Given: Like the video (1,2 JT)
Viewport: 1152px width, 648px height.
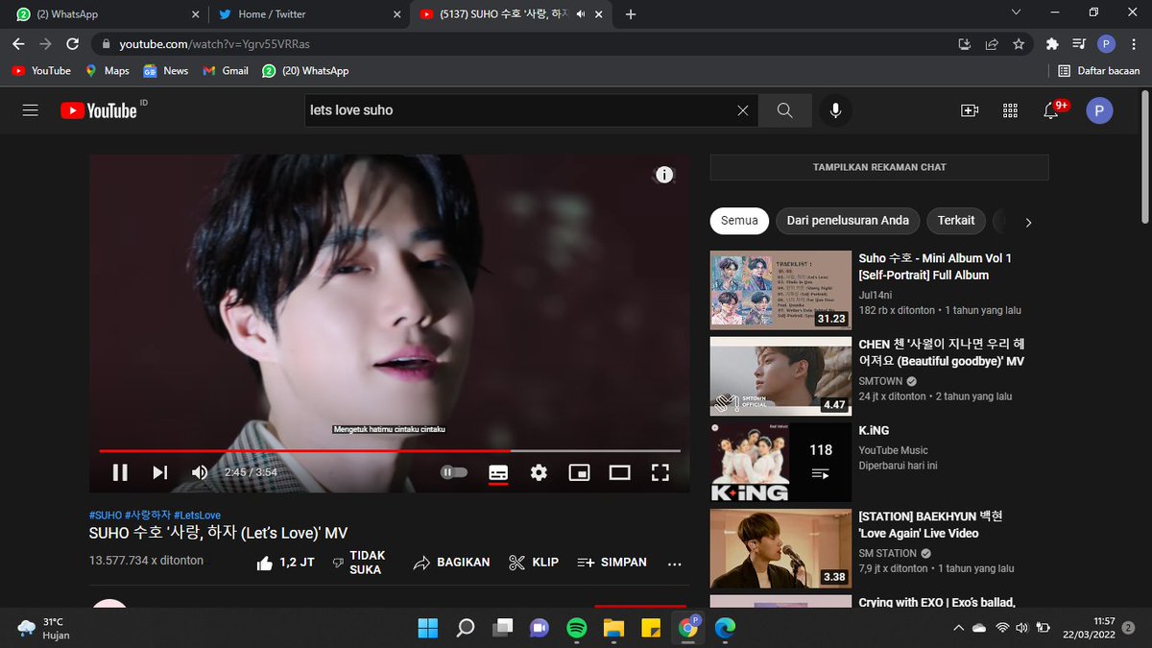Looking at the screenshot, I should coord(285,563).
